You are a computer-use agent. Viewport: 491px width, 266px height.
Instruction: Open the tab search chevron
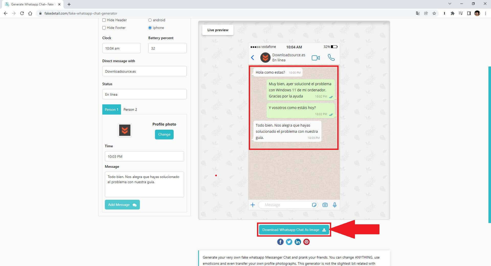[450, 4]
